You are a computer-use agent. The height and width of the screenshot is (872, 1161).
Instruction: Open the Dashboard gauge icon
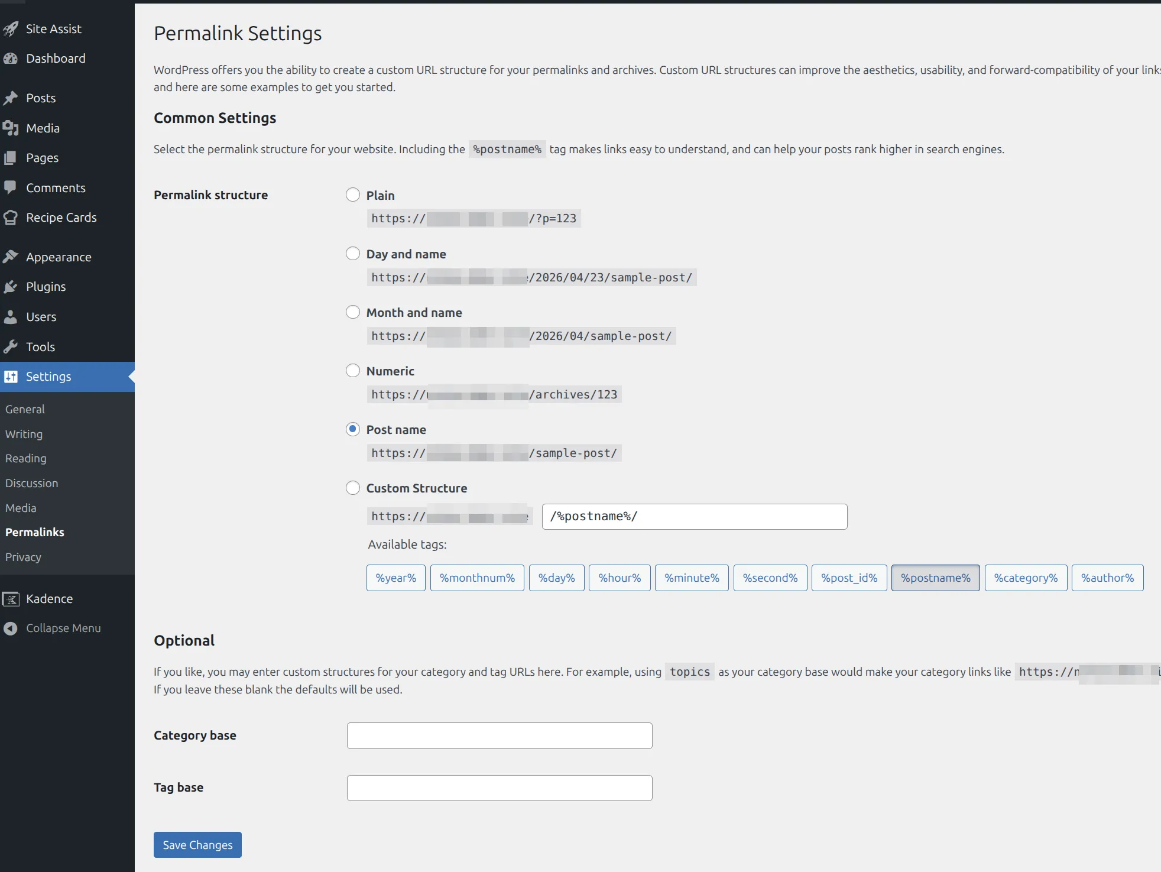[11, 59]
